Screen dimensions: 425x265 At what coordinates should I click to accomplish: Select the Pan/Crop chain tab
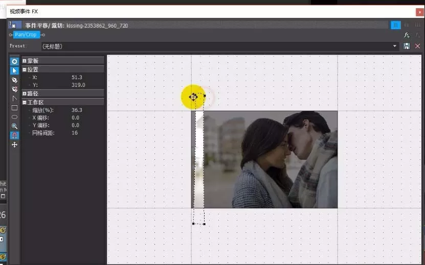coord(26,35)
